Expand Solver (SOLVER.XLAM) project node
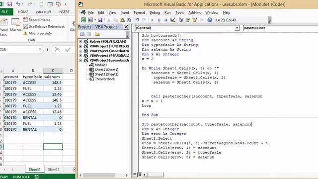This screenshot has width=318, height=179. pyautogui.click(x=80, y=41)
